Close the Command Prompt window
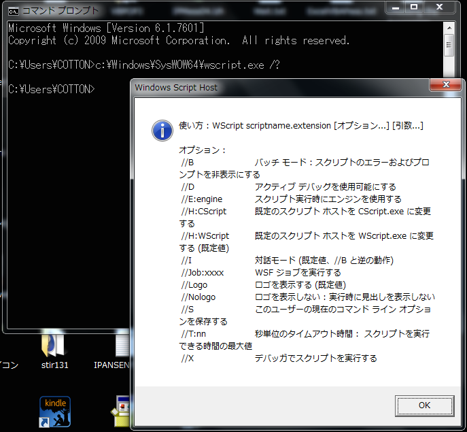The width and height of the screenshot is (467, 432). pyautogui.click(x=439, y=7)
